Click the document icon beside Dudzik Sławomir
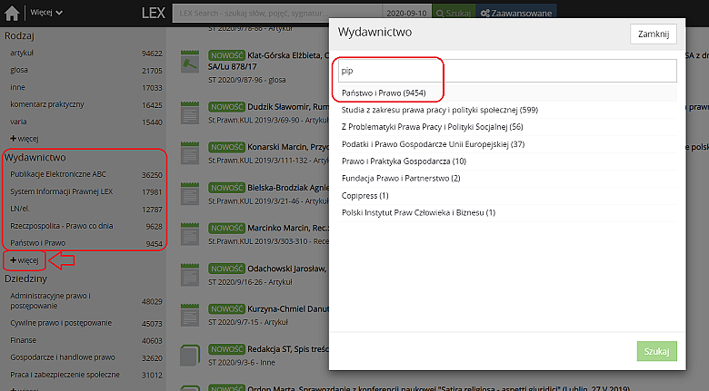709x391 pixels. (x=189, y=112)
